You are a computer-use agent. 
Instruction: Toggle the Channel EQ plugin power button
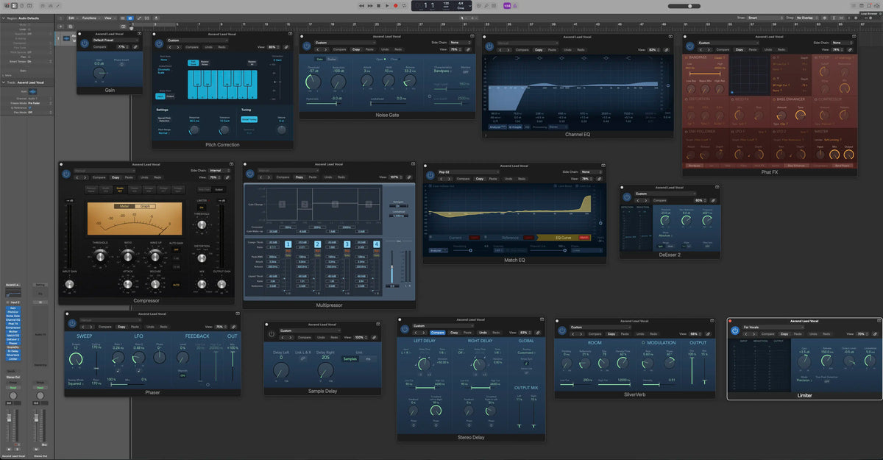489,46
